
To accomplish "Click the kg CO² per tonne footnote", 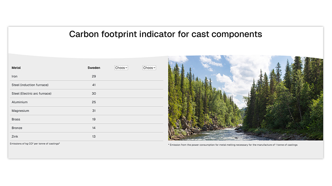I will (35, 144).
